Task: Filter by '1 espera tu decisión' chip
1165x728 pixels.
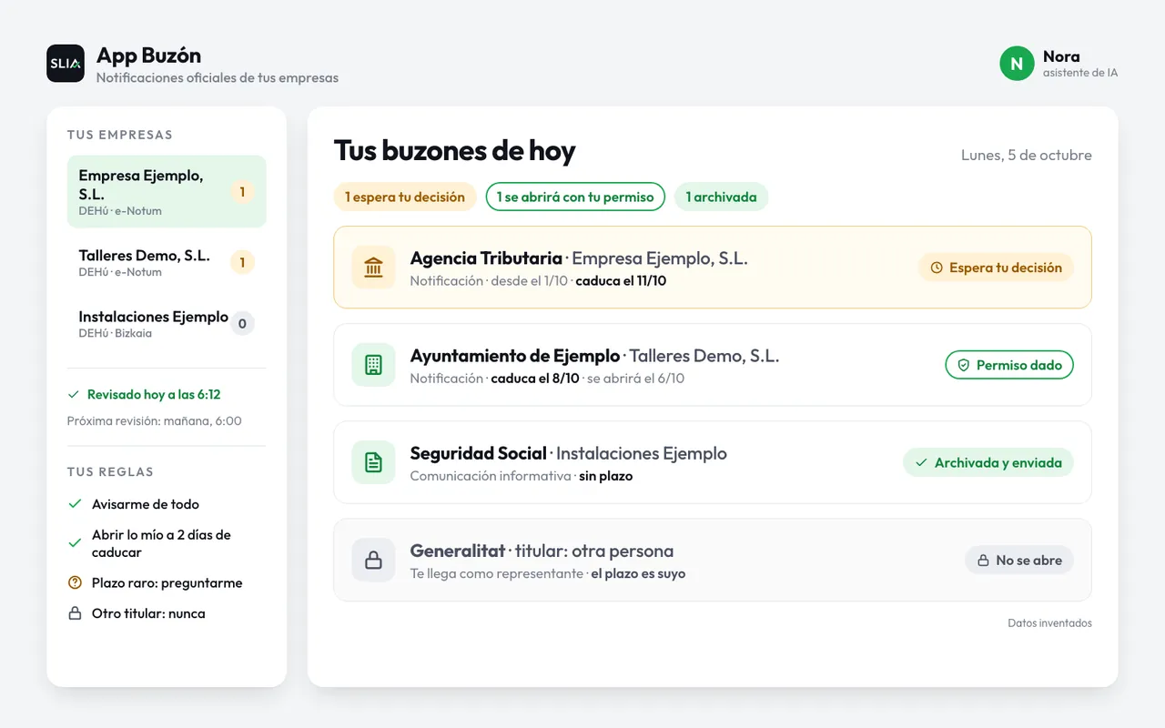Action: pyautogui.click(x=405, y=197)
